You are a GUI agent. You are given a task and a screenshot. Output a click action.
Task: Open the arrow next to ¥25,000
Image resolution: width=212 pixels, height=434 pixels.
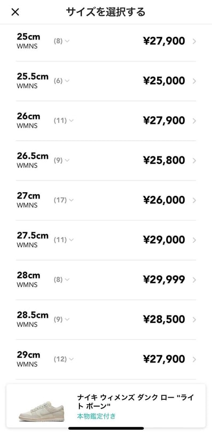click(194, 81)
